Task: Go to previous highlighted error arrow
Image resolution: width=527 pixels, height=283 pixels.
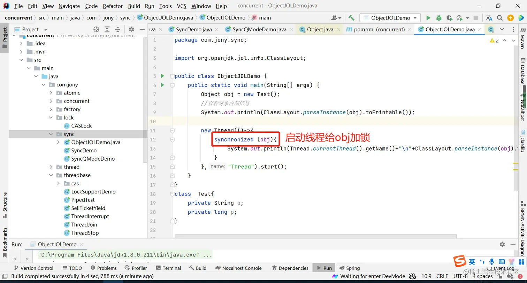Action: 505,40
